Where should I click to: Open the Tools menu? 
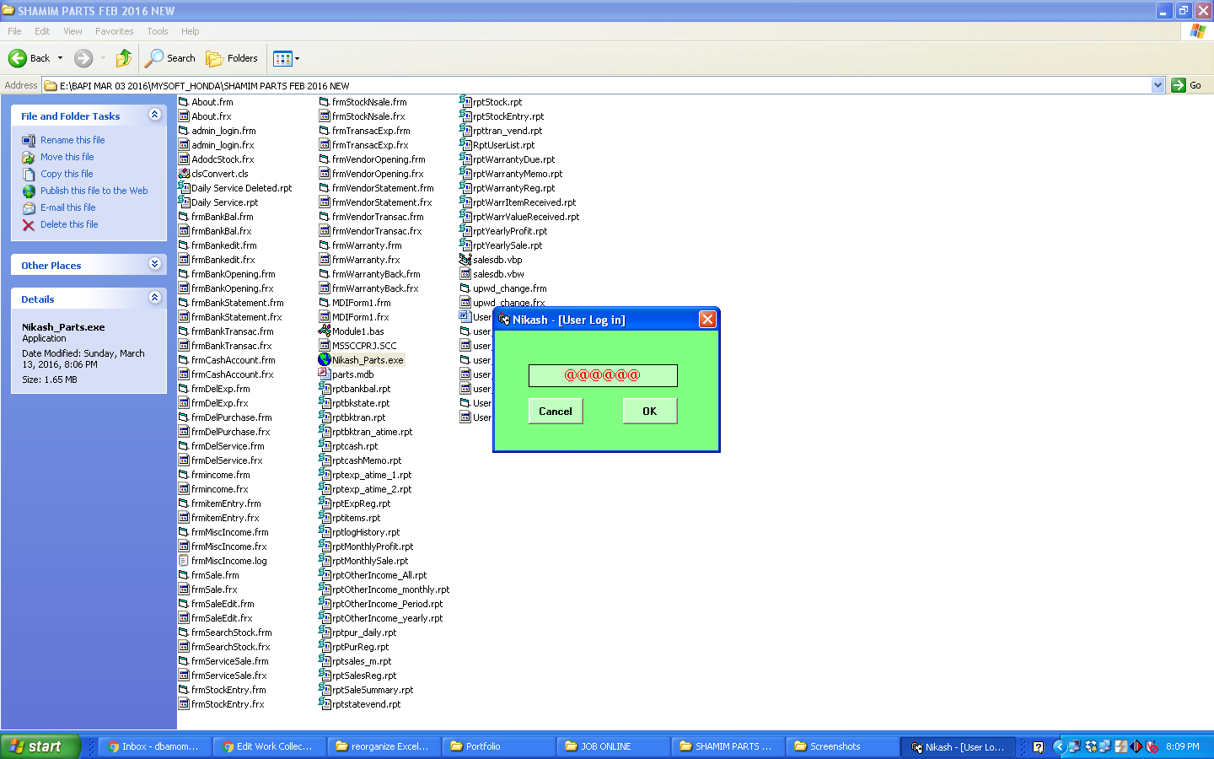coord(157,31)
